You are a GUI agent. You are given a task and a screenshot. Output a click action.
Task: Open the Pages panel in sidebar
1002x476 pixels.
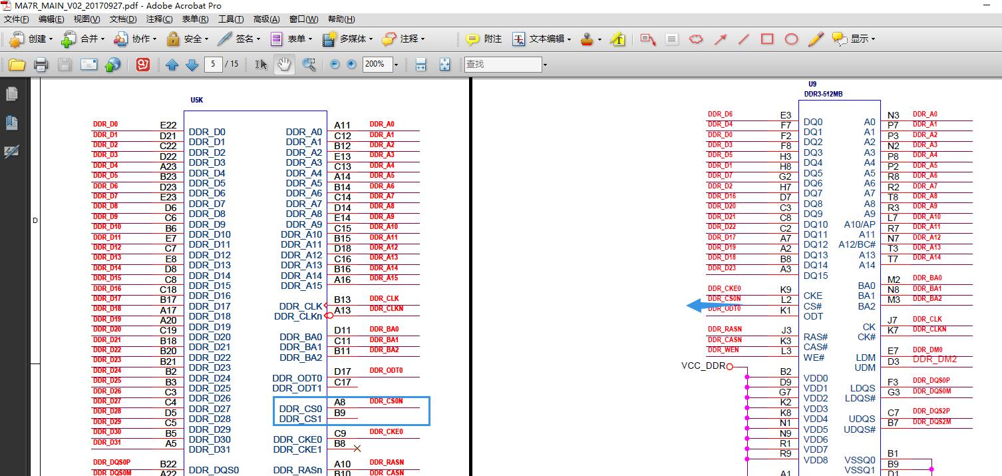click(11, 94)
